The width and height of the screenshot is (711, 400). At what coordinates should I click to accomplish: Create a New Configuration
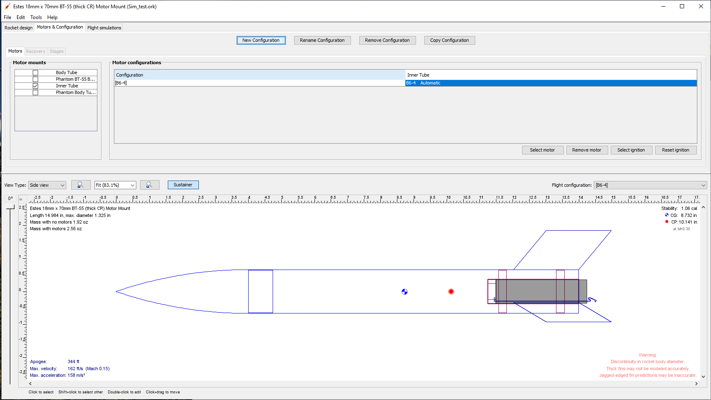(x=261, y=40)
